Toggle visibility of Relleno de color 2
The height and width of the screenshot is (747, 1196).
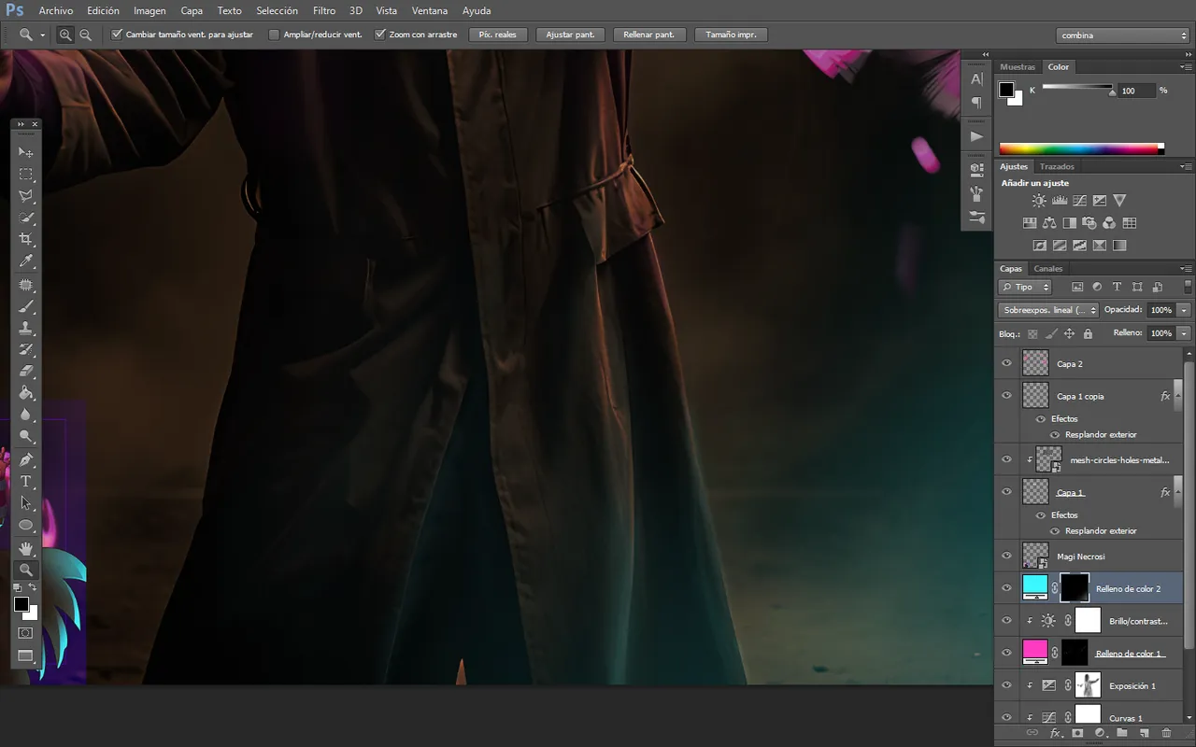pos(1006,588)
